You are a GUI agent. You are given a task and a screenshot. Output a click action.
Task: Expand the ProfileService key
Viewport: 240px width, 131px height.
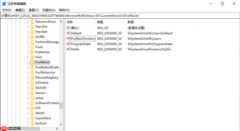pyautogui.click(x=28, y=72)
